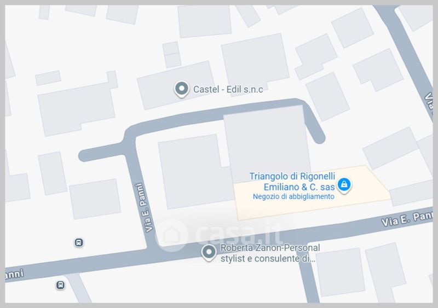Open Roberta Zanon-Personal stylist label text
This screenshot has width=438, height=308.
coord(270,253)
